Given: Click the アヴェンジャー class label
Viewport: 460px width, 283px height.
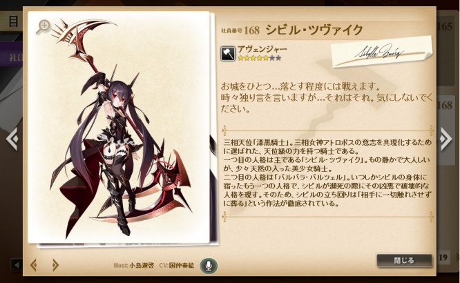Looking at the screenshot, I should tap(262, 50).
